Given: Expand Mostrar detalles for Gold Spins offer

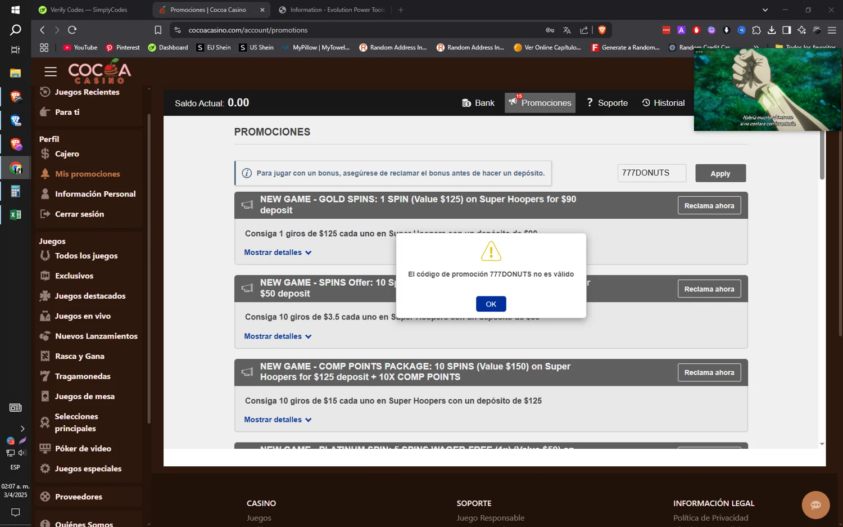Looking at the screenshot, I should (x=278, y=253).
